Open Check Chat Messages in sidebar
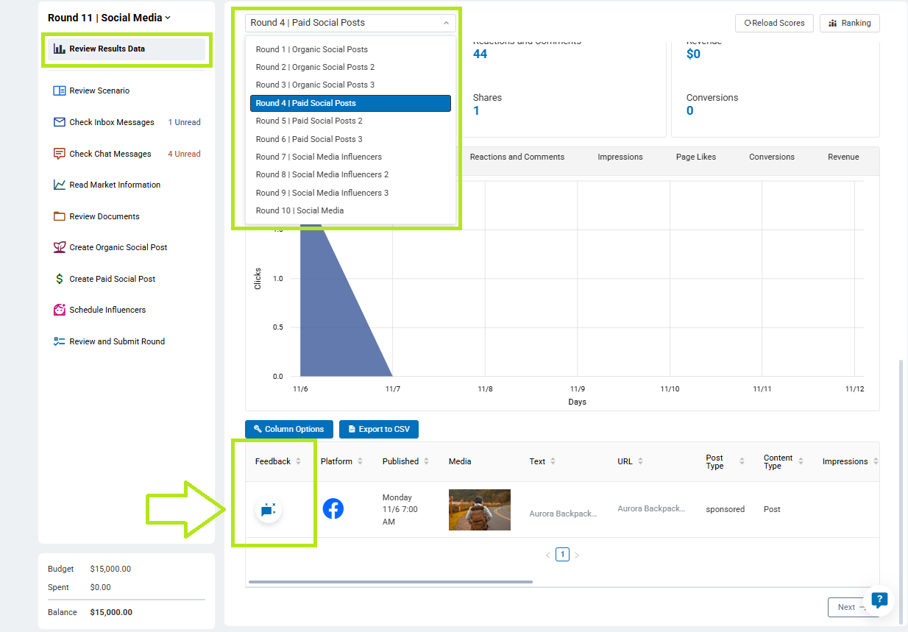Viewport: 908px width, 632px height. [x=110, y=154]
